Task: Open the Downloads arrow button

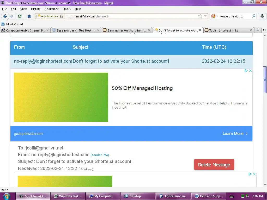Action: coord(262,16)
